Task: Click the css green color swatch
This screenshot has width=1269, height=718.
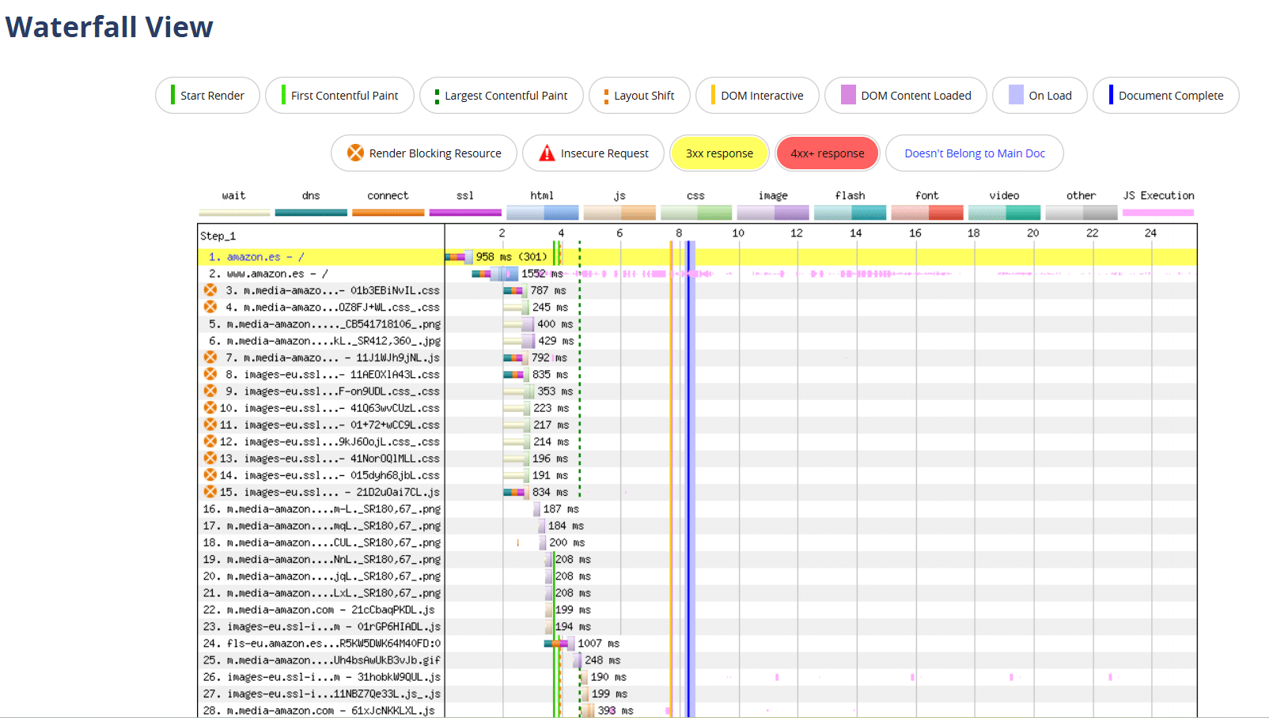Action: (696, 212)
